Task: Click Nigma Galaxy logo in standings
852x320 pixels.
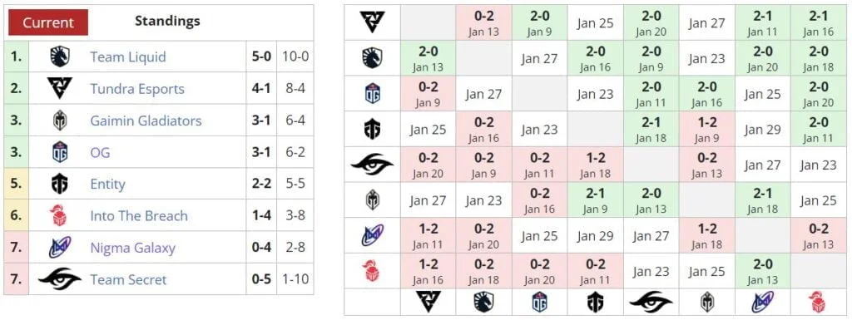Action: click(60, 248)
